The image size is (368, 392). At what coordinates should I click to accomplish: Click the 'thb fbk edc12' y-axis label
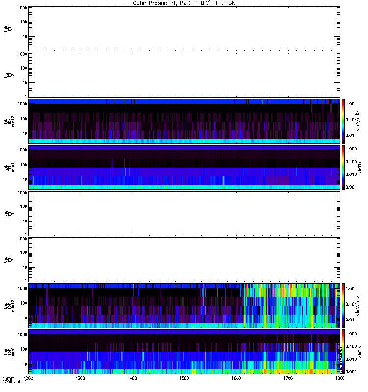point(9,121)
